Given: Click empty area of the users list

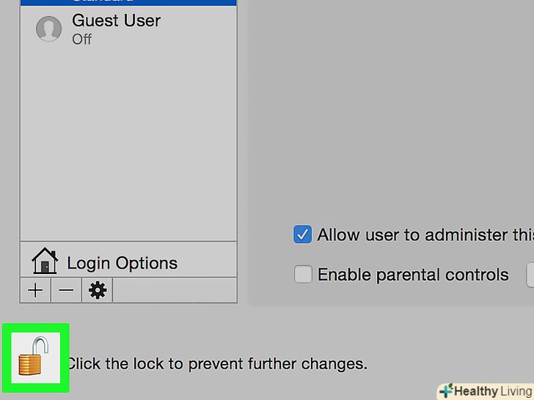Looking at the screenshot, I should (x=128, y=147).
